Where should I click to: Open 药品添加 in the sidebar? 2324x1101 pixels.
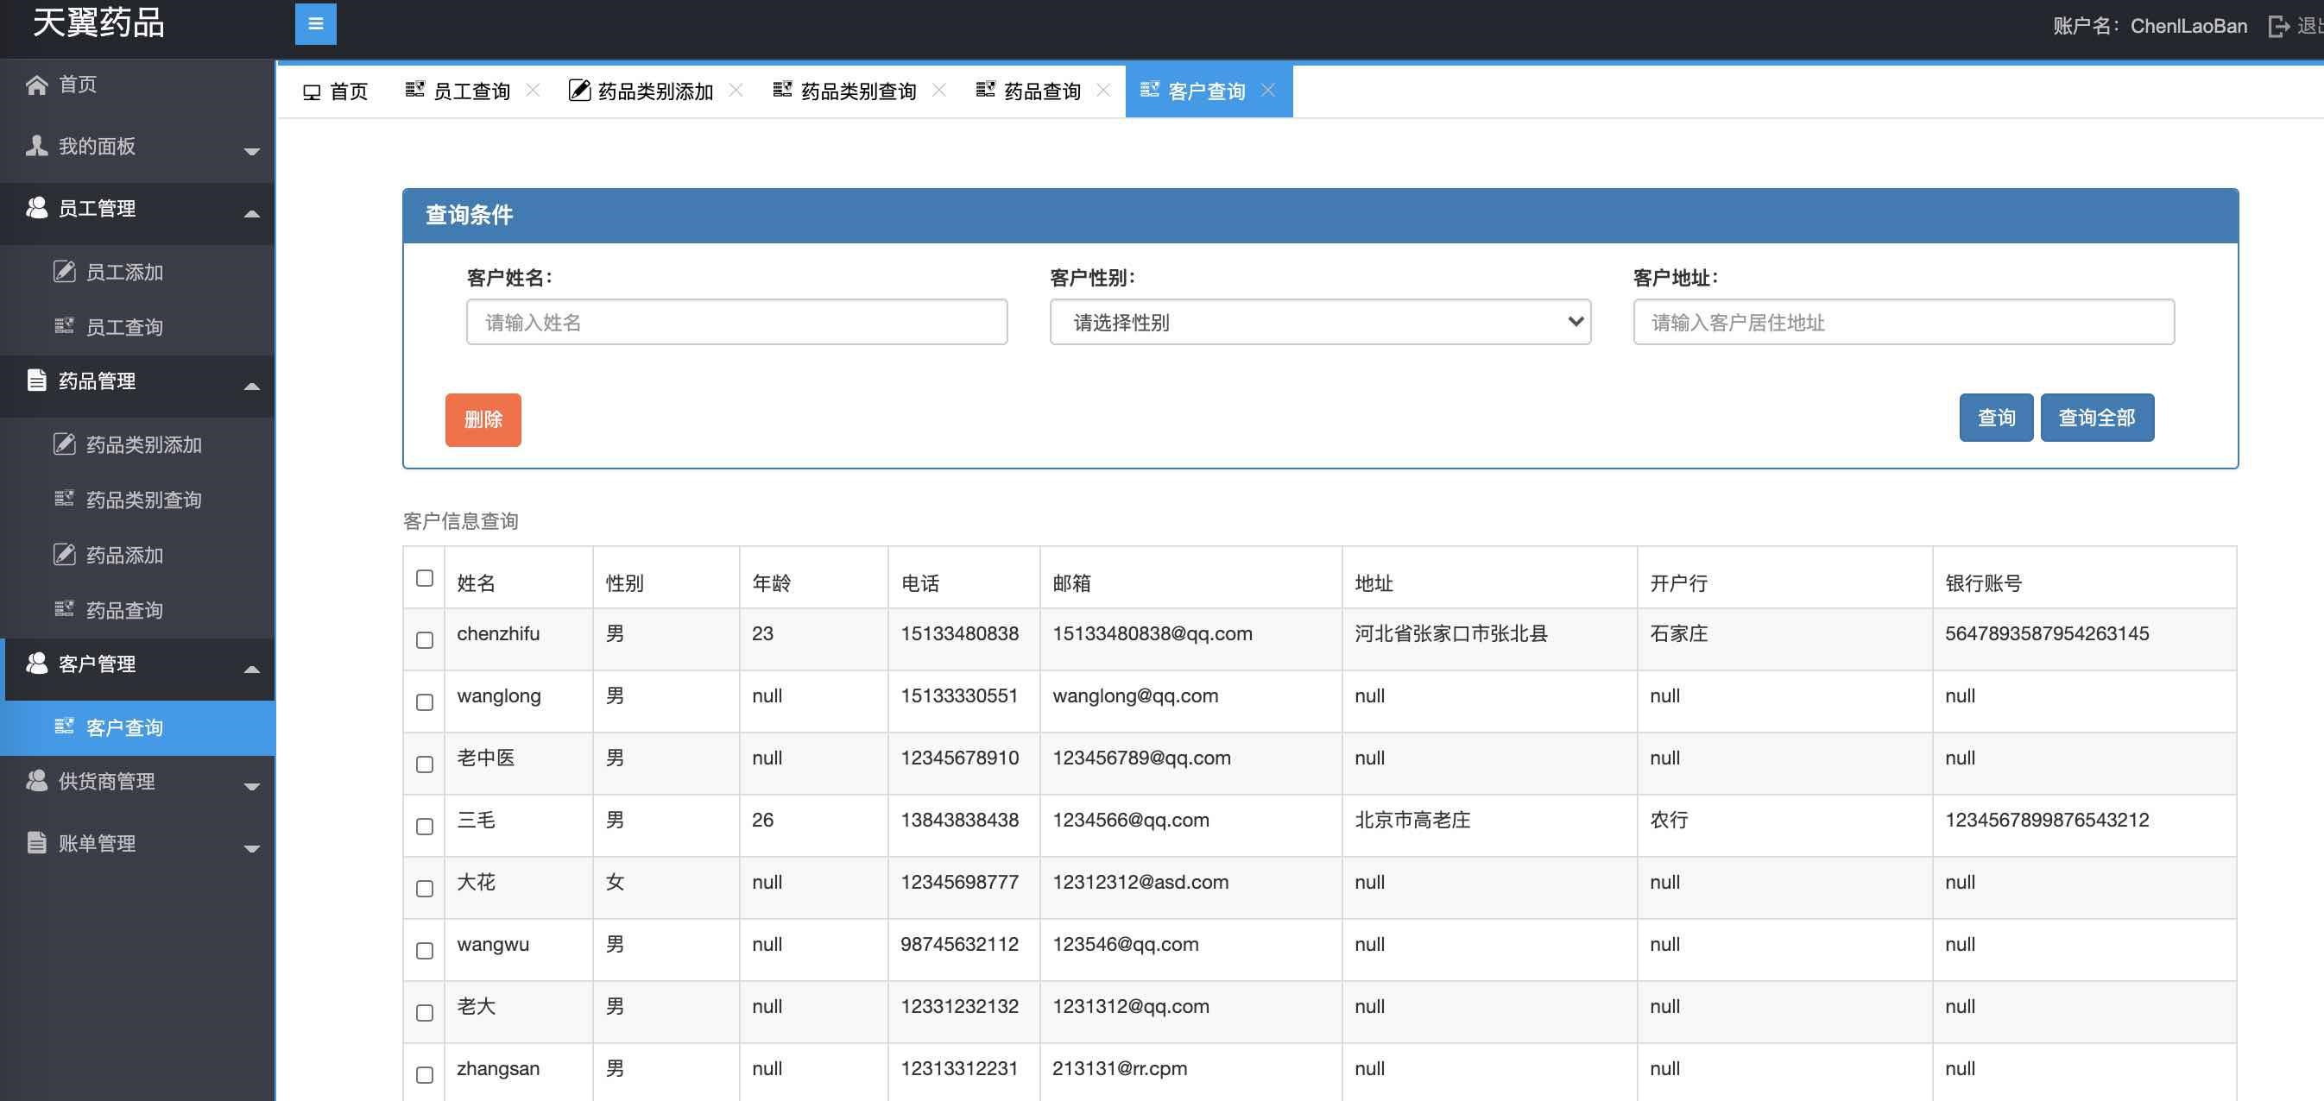[124, 556]
